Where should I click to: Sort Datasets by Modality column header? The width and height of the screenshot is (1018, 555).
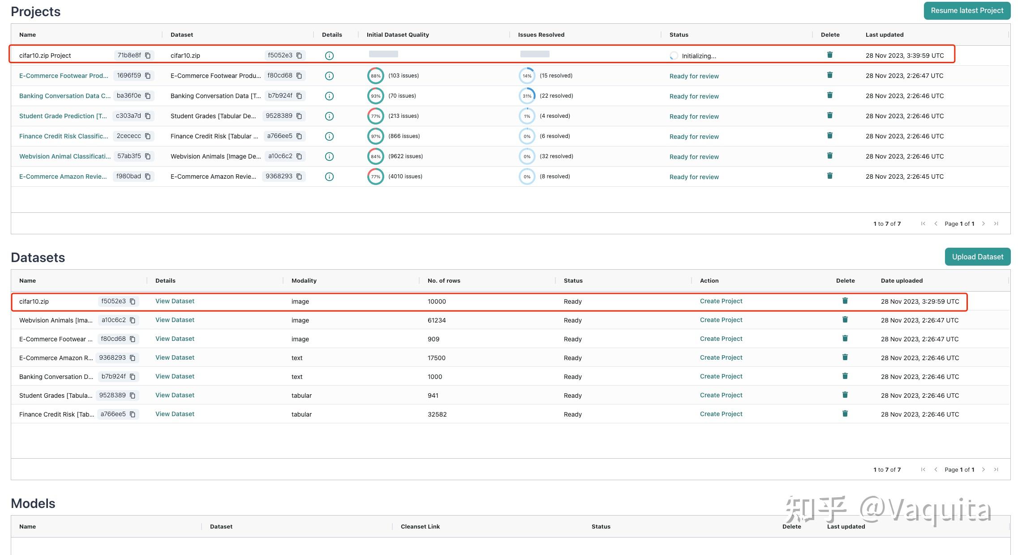point(304,280)
